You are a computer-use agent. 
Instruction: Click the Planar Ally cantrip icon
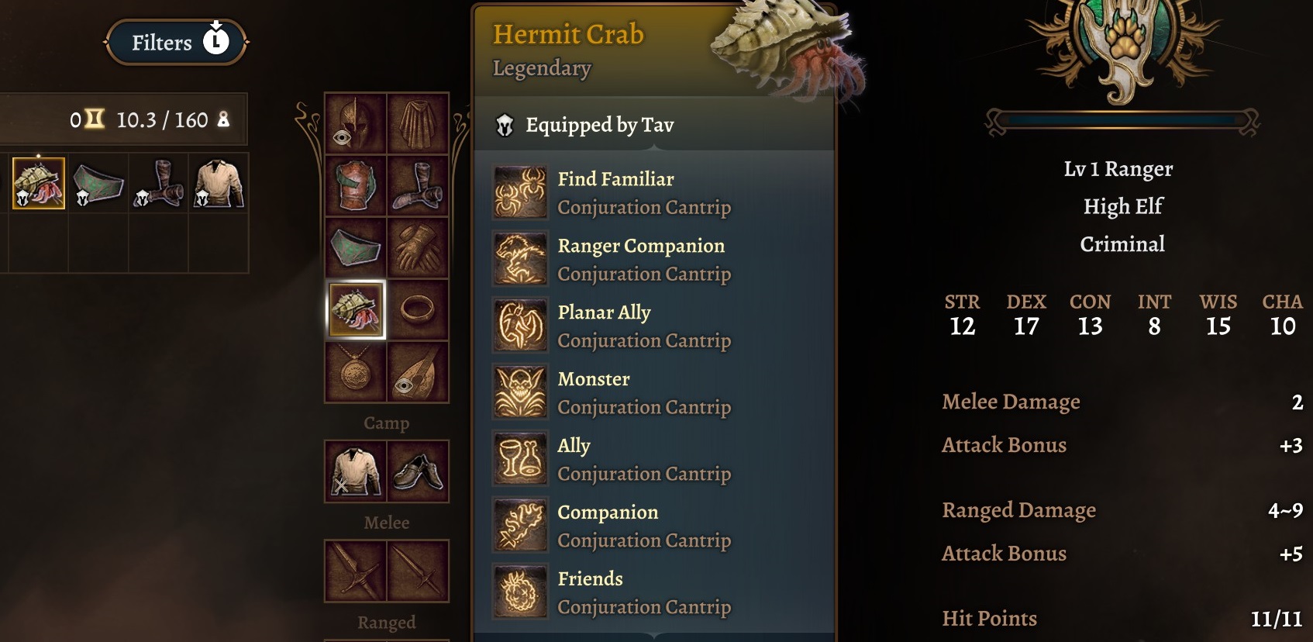tap(520, 326)
